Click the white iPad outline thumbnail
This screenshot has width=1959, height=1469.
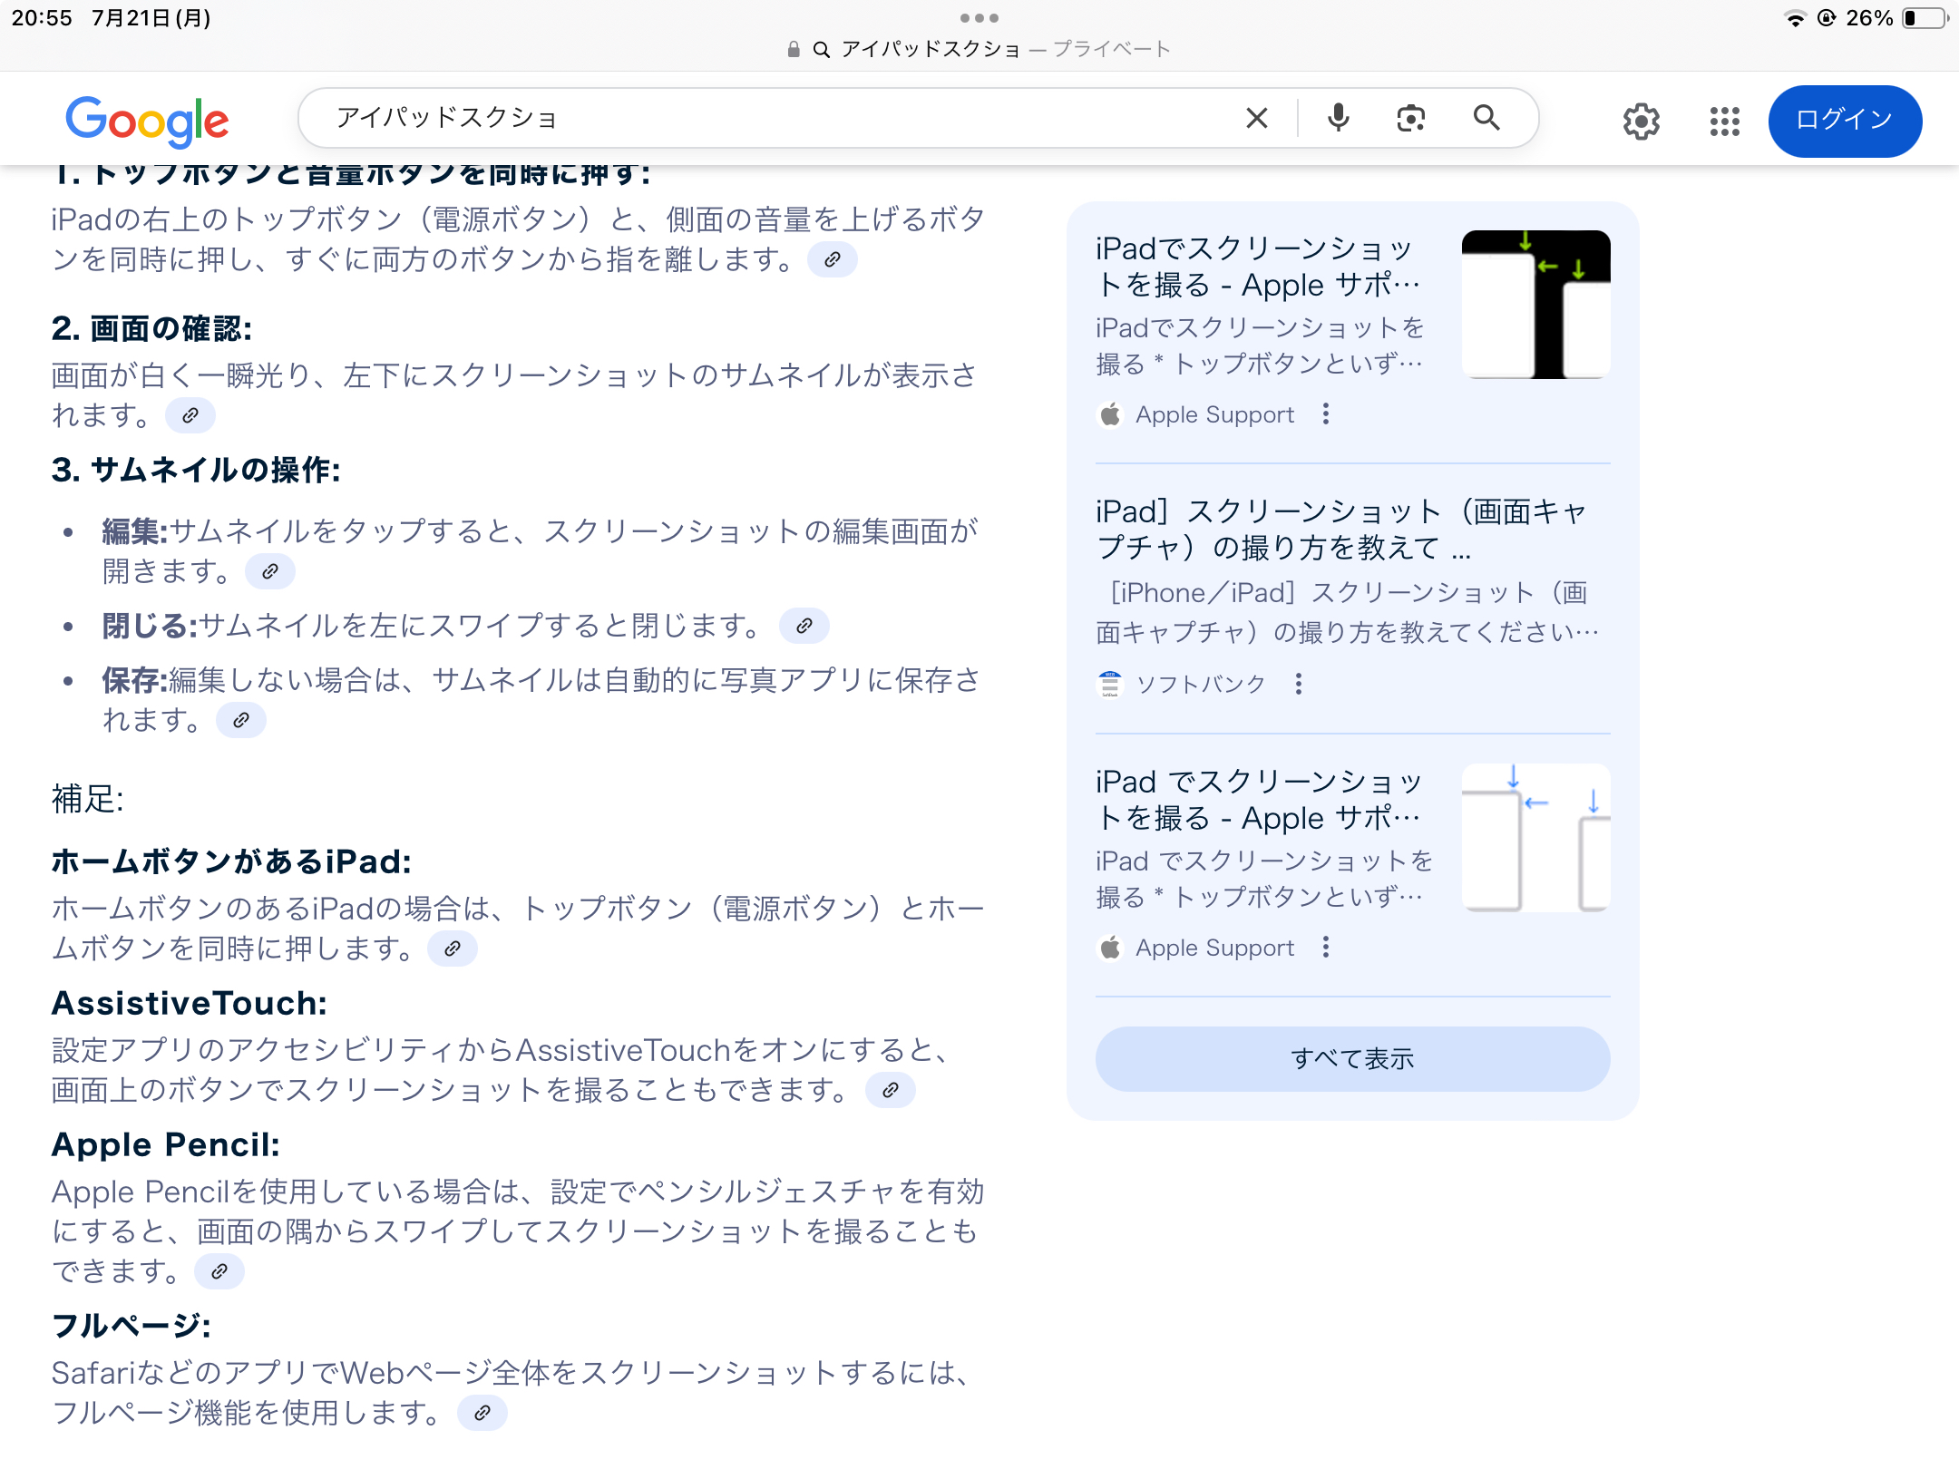[x=1535, y=838]
